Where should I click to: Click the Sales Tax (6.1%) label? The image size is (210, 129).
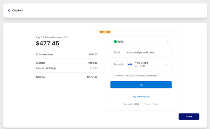click(44, 69)
